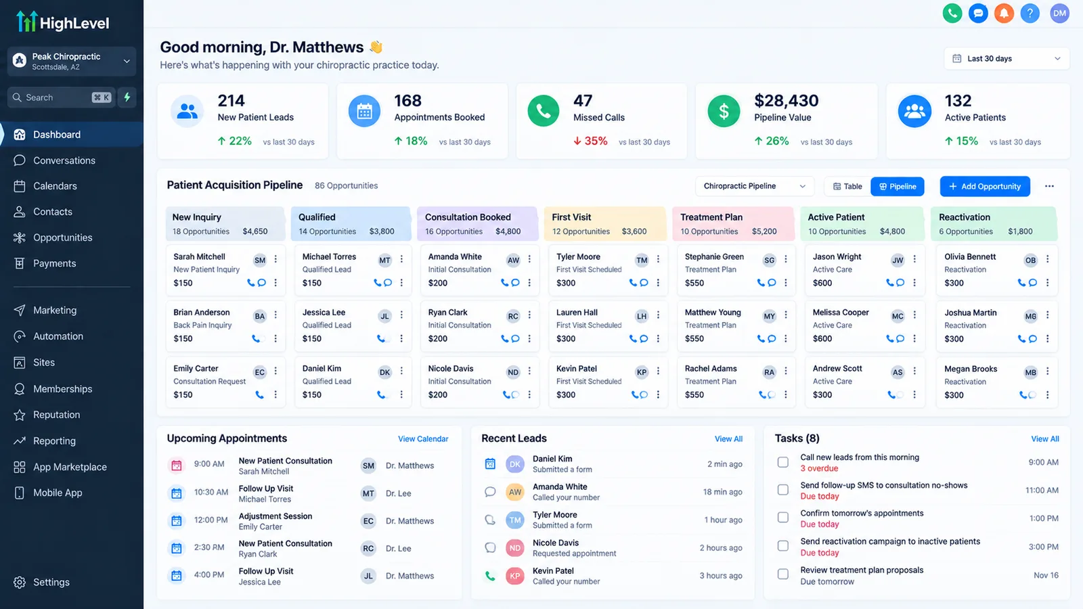Click the lightning quick actions icon beside Search
The image size is (1083, 609).
click(x=127, y=97)
